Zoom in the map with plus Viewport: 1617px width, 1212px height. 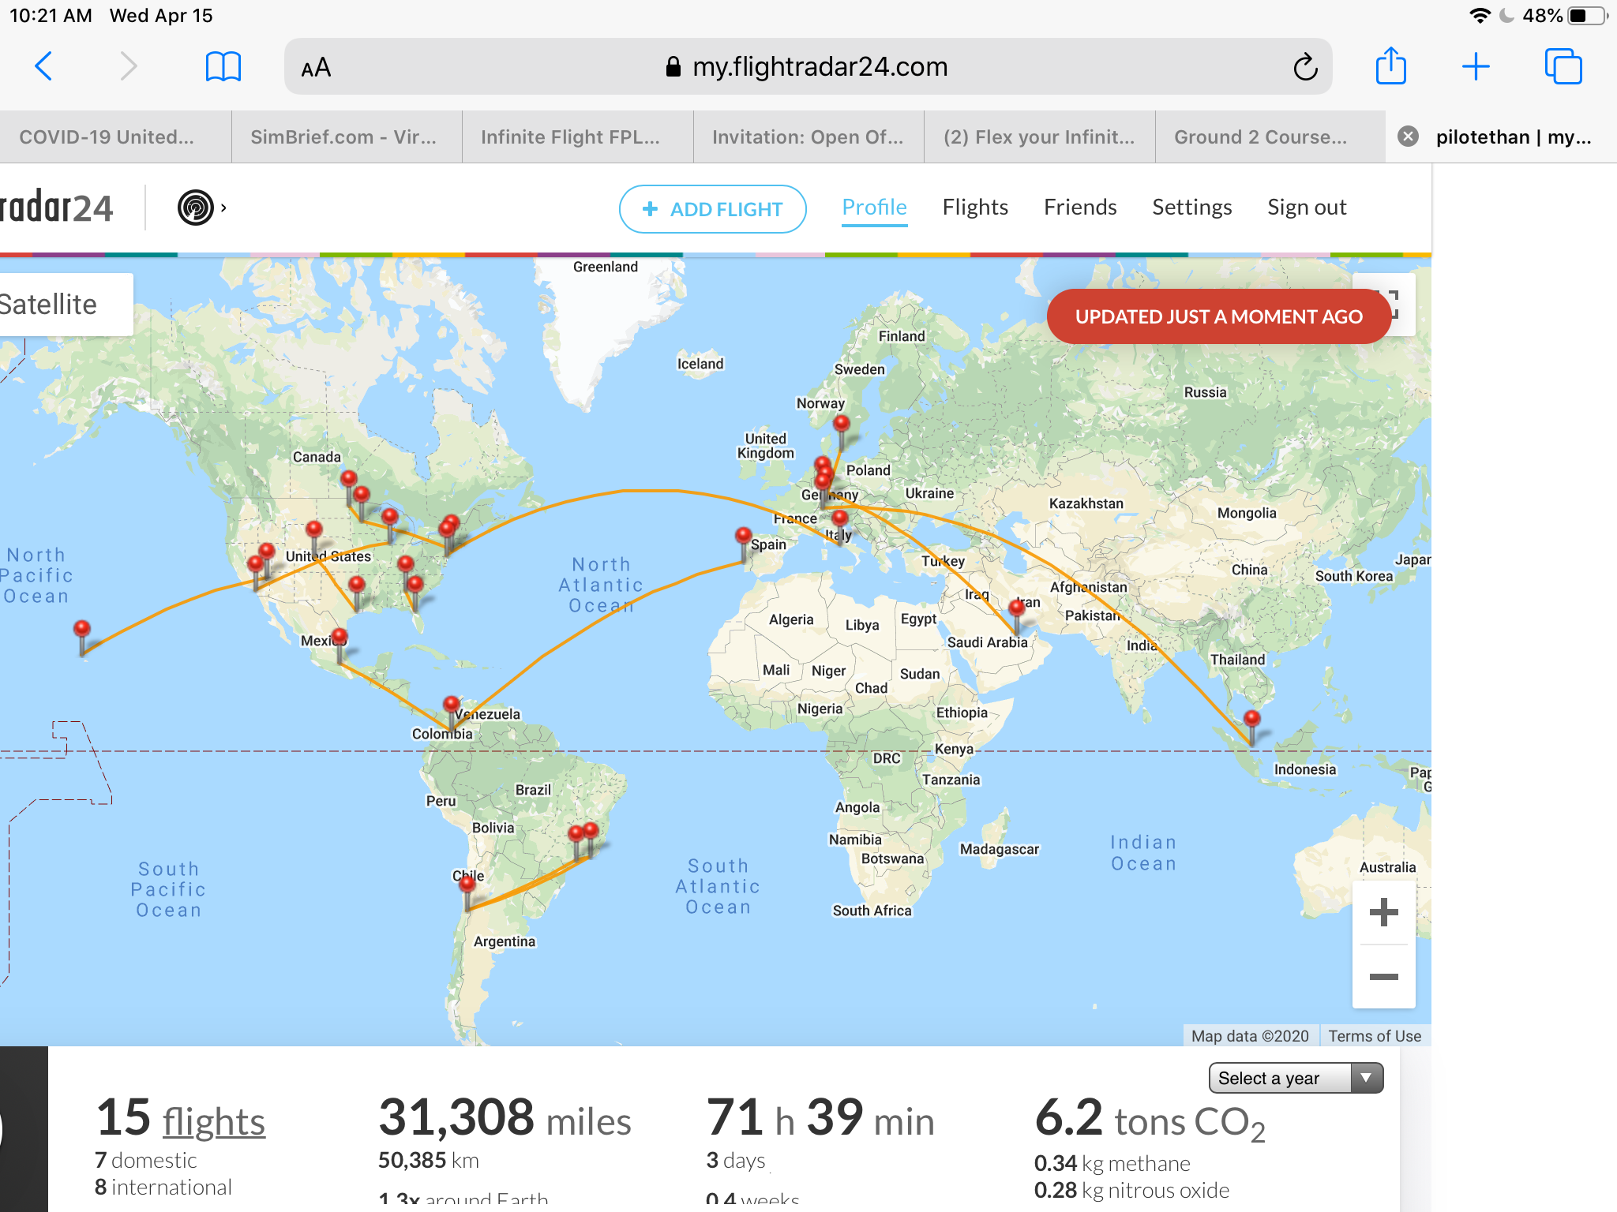pyautogui.click(x=1383, y=913)
